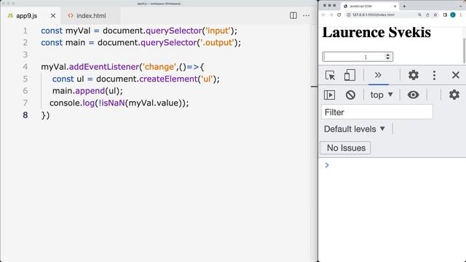Go forward in the browser

point(331,15)
